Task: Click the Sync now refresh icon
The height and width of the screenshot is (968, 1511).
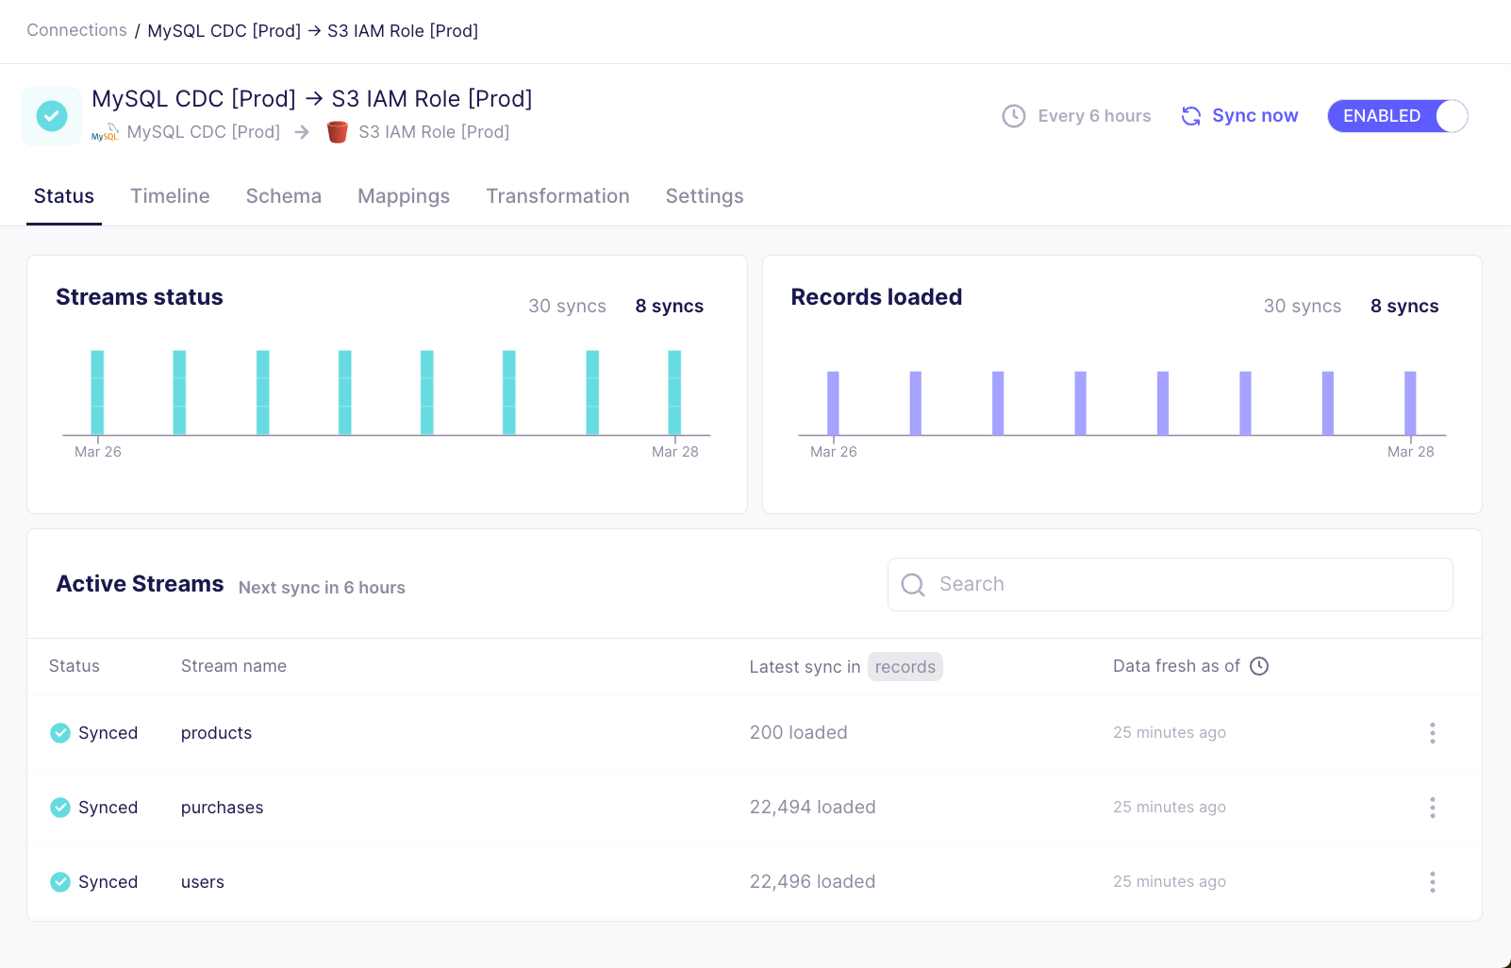Action: (1191, 116)
